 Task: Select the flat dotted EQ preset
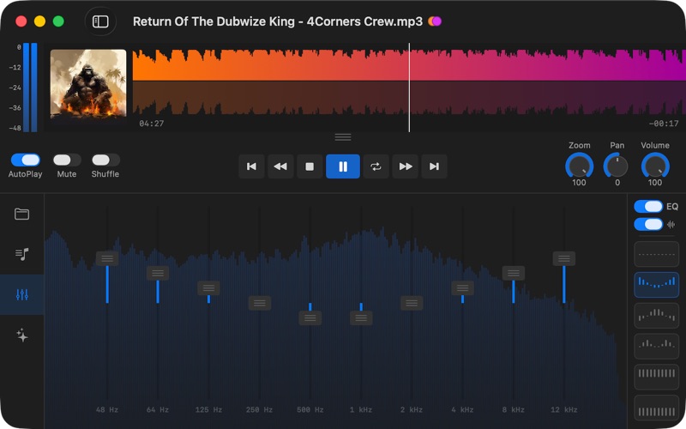click(x=656, y=254)
